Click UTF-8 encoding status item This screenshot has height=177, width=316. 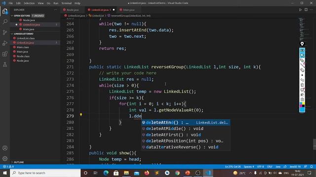point(261,167)
